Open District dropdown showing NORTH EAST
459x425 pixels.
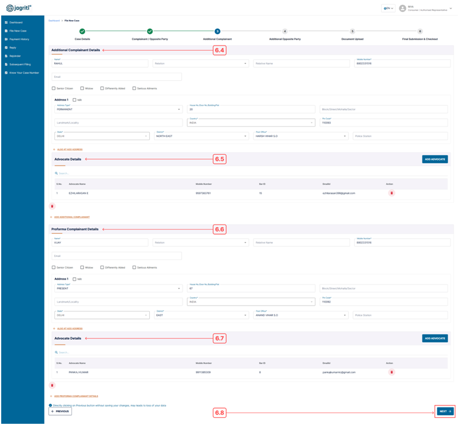coord(201,136)
